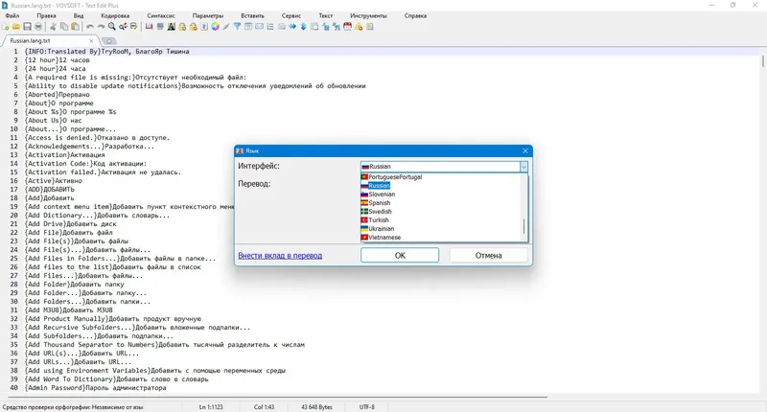Image resolution: width=767 pixels, height=412 pixels.
Task: Click line 31 {Add M3U8}
Action: [x=68, y=309]
